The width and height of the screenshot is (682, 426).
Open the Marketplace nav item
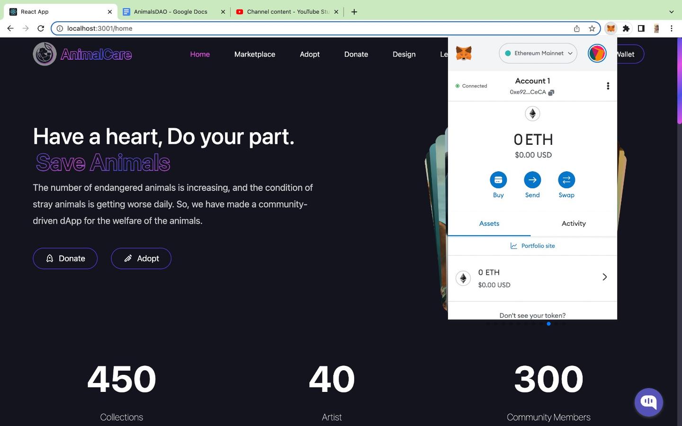(x=255, y=54)
